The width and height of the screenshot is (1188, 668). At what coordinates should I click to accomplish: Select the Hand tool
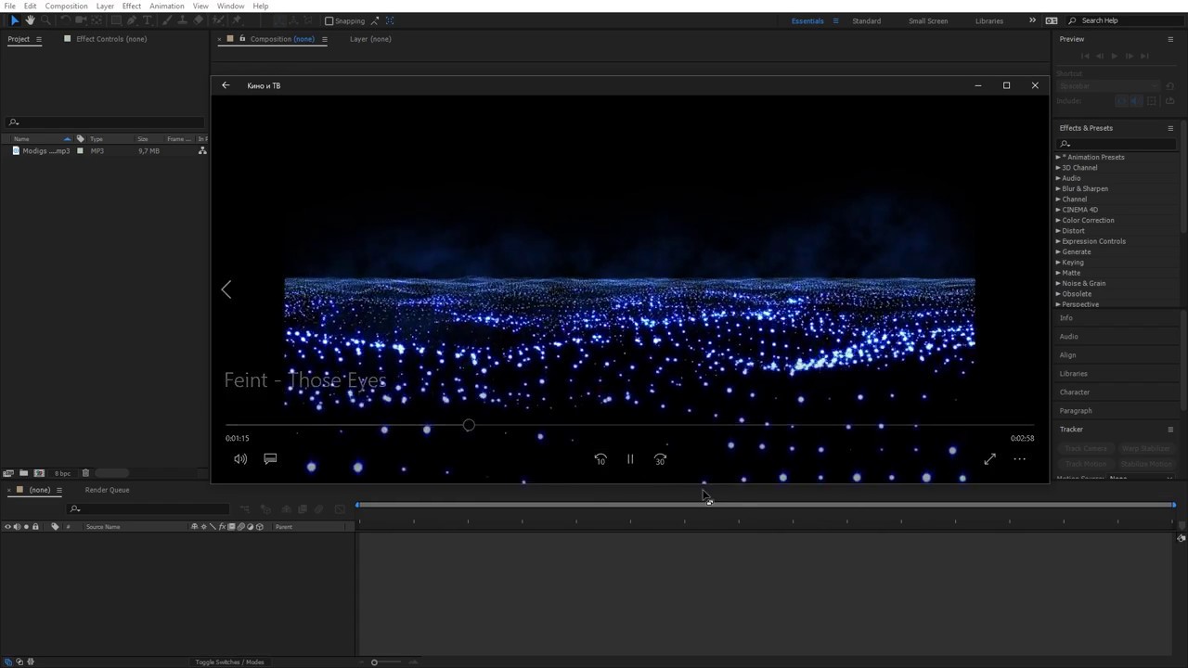30,20
